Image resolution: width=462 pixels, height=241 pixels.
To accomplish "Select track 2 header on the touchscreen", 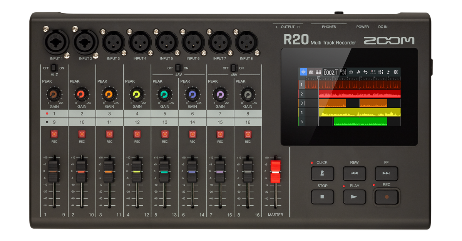I will coord(302,94).
